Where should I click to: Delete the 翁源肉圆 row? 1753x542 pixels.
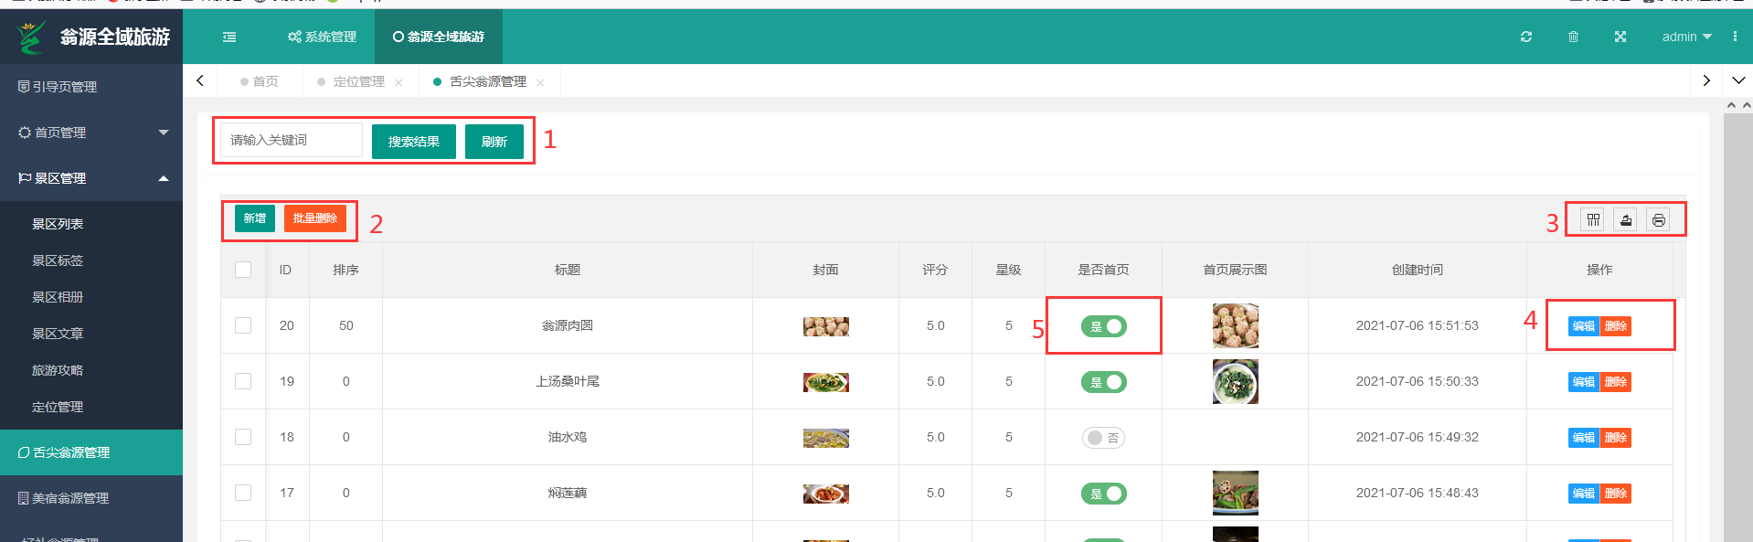pos(1616,326)
